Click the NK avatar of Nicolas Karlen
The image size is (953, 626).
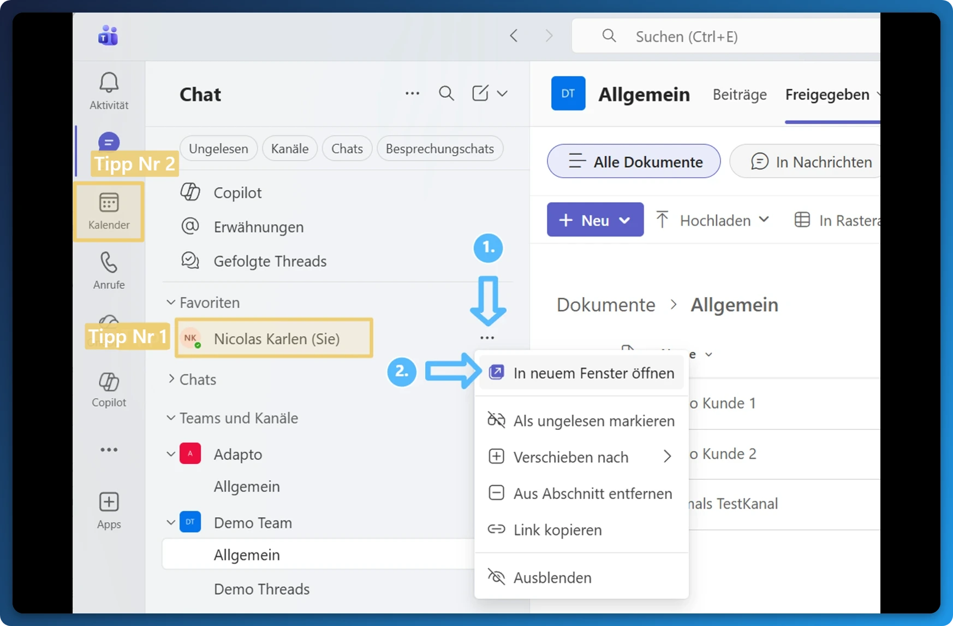click(191, 339)
